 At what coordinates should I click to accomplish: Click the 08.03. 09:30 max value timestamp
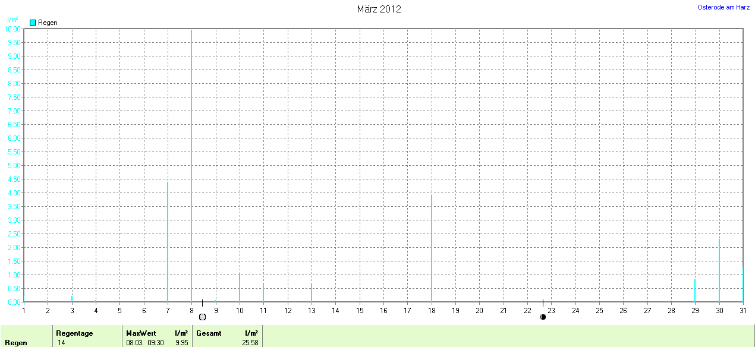point(145,343)
